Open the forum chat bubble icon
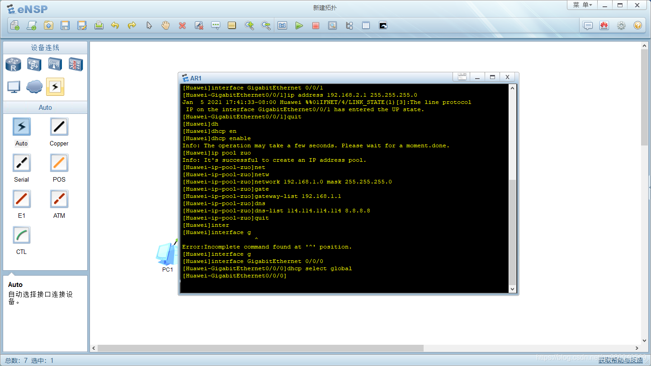Image resolution: width=651 pixels, height=366 pixels. (588, 25)
